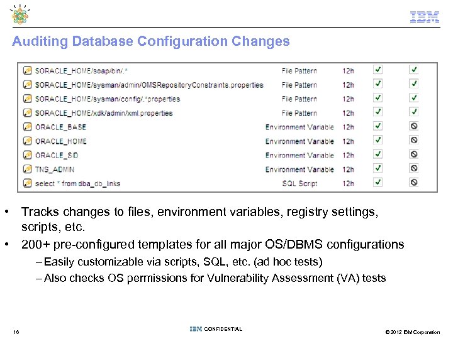Image resolution: width=453 pixels, height=339 pixels.
Task: Open edit icon for dba_db_links SQL script
Action: [27, 183]
